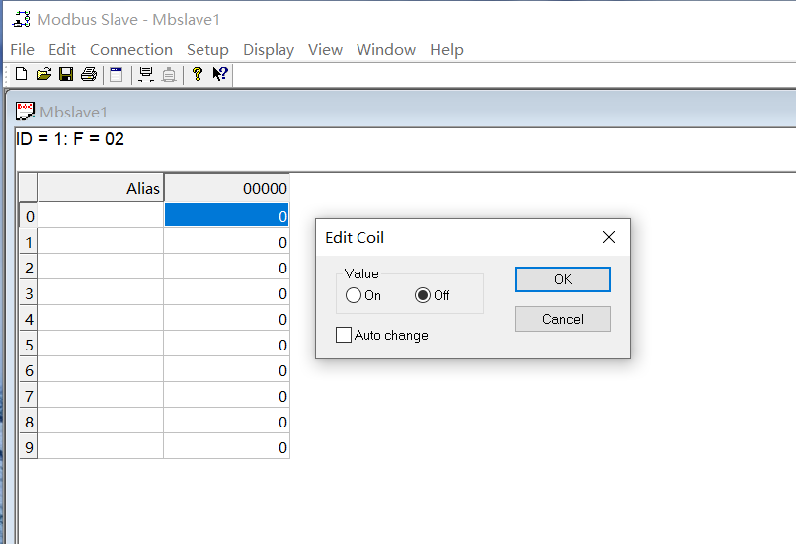Click the Print toolbar icon
The image size is (796, 544).
click(x=89, y=74)
